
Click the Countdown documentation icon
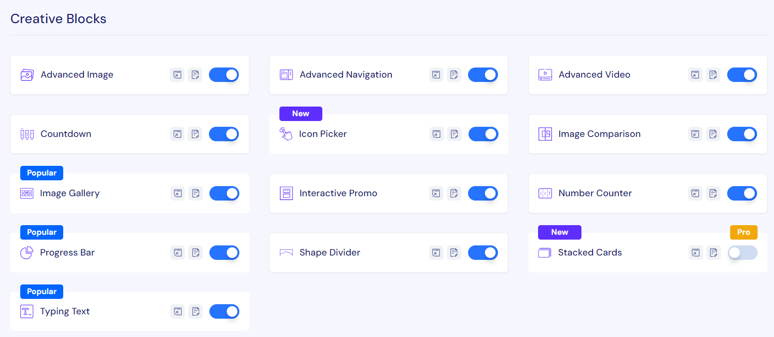tap(195, 134)
